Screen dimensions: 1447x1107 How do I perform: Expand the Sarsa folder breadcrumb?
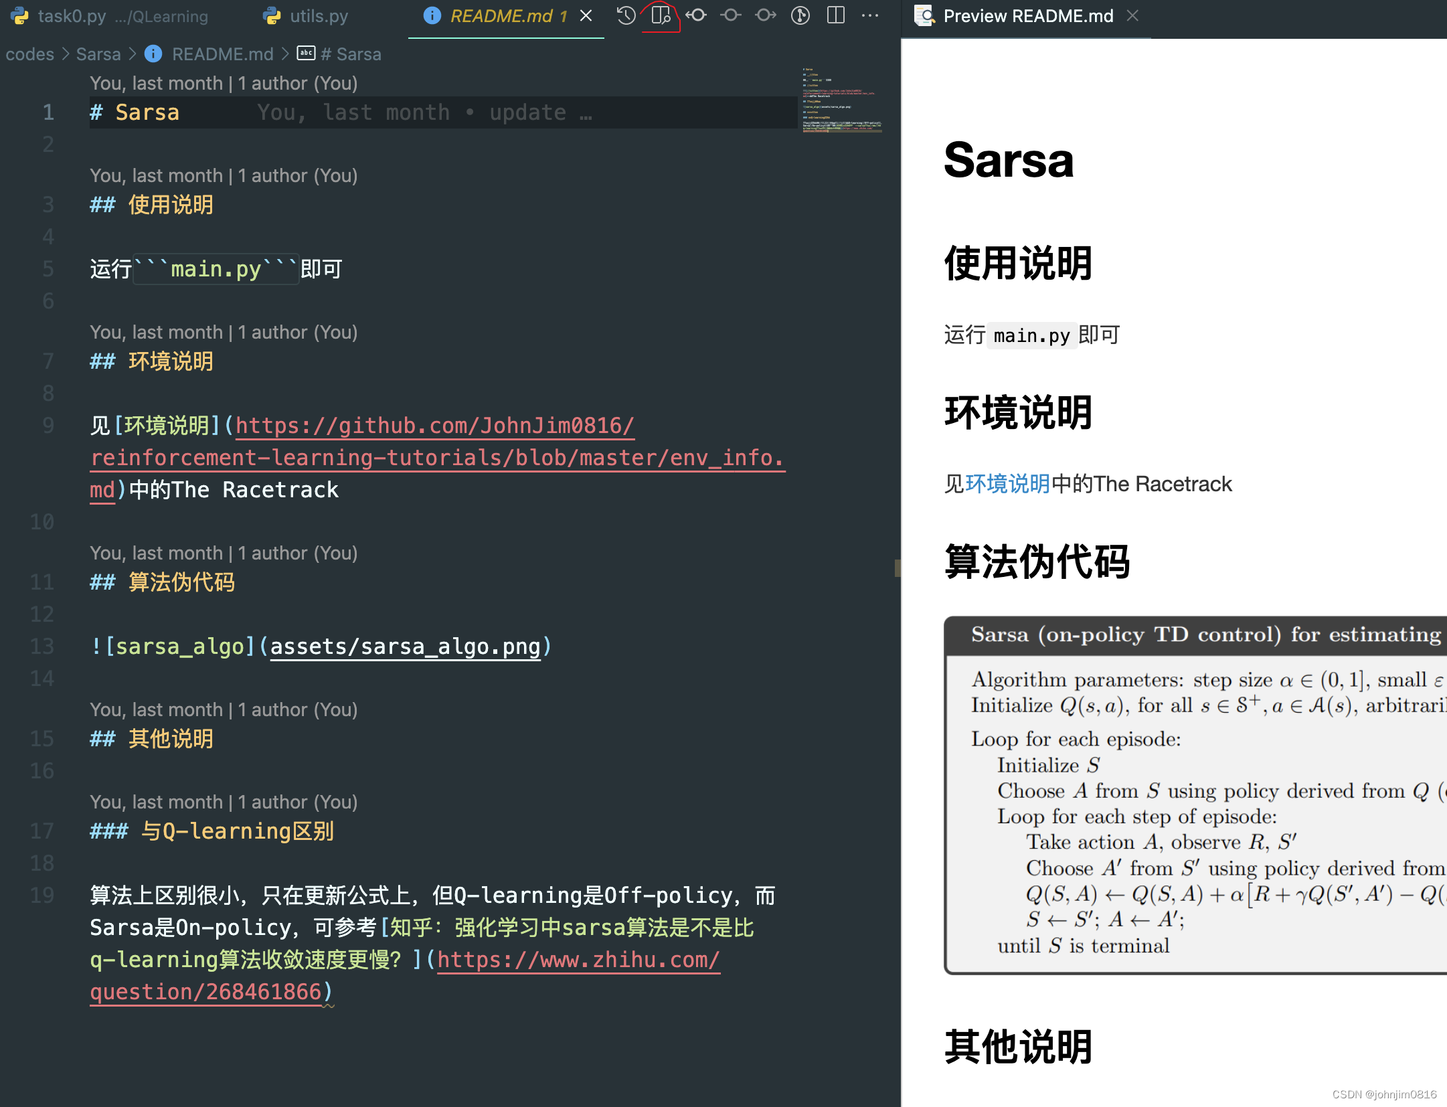[98, 54]
